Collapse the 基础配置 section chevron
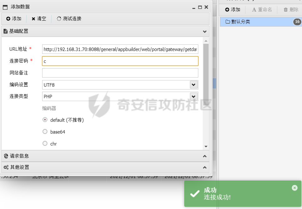The height and width of the screenshot is (209, 302). click(x=205, y=31)
